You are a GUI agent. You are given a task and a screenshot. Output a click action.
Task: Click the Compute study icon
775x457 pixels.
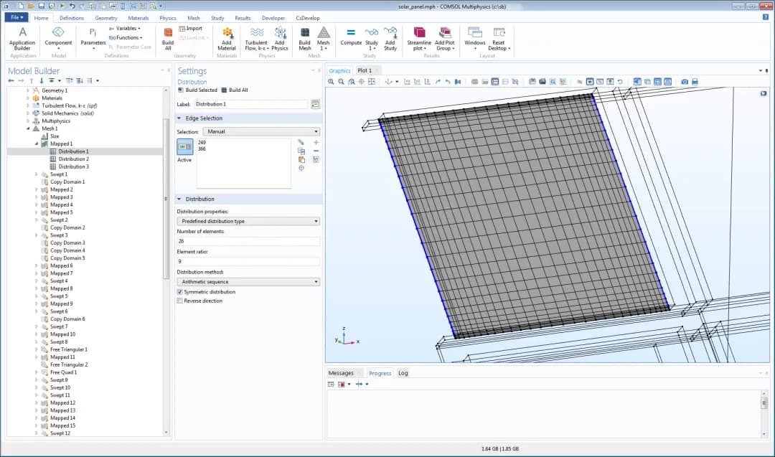(351, 33)
